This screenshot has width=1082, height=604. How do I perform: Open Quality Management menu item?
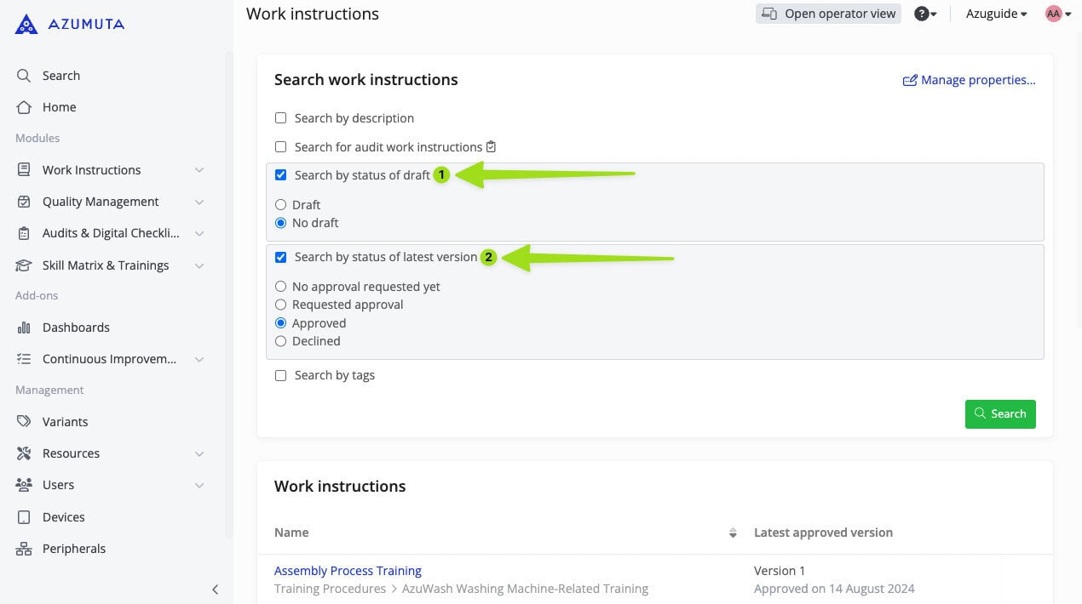[x=101, y=202]
